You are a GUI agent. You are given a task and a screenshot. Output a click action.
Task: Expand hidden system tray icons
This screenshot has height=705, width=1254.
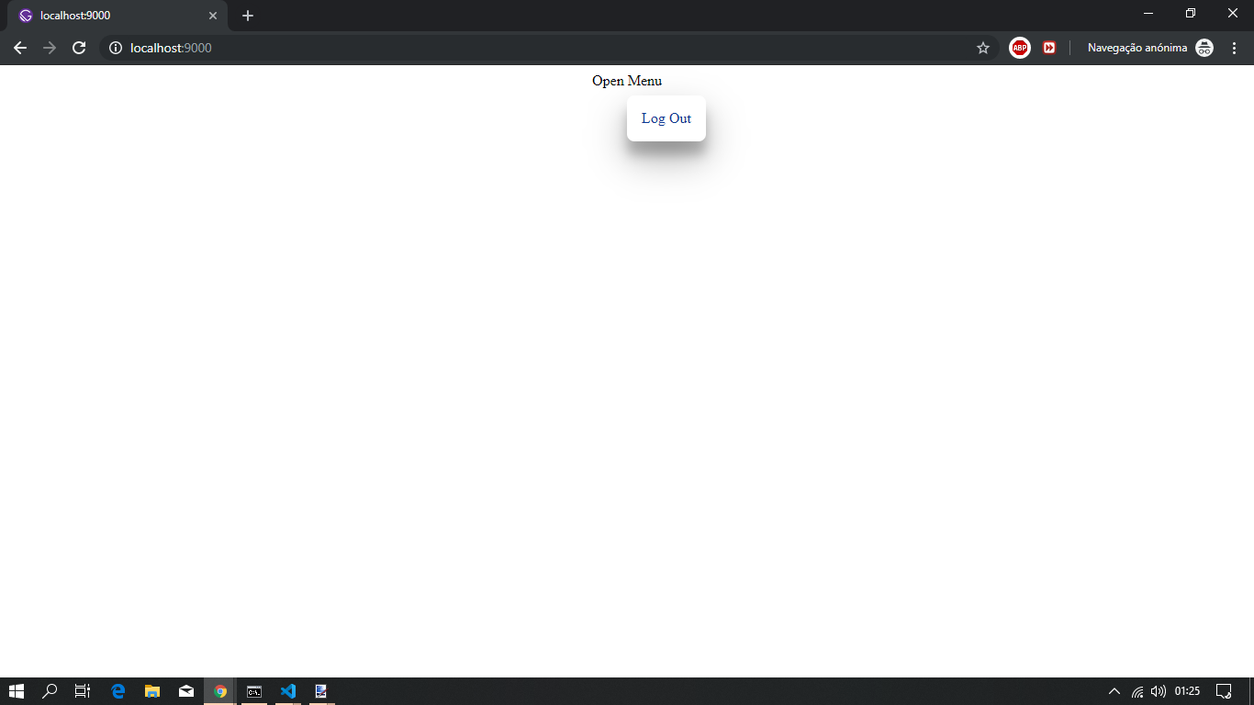click(x=1113, y=691)
